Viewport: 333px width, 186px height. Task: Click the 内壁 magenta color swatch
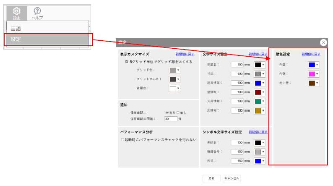pyautogui.click(x=312, y=74)
